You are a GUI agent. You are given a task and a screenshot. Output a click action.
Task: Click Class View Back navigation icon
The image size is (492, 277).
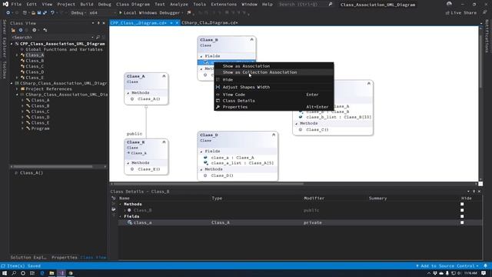[21, 30]
